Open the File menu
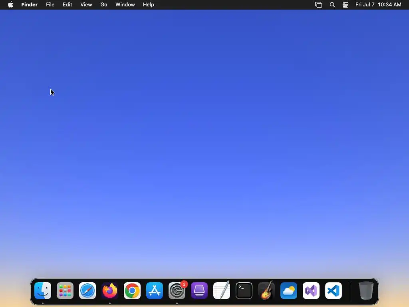This screenshot has width=409, height=307. tap(50, 5)
